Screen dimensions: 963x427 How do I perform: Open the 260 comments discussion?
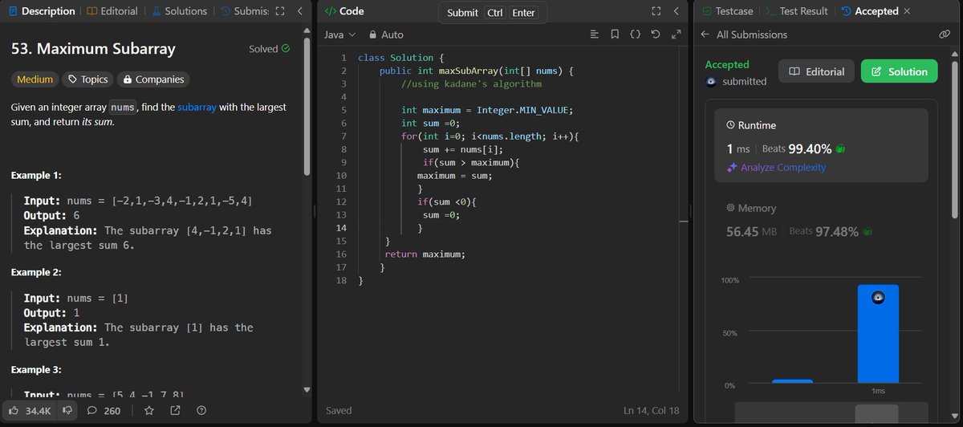pyautogui.click(x=103, y=410)
